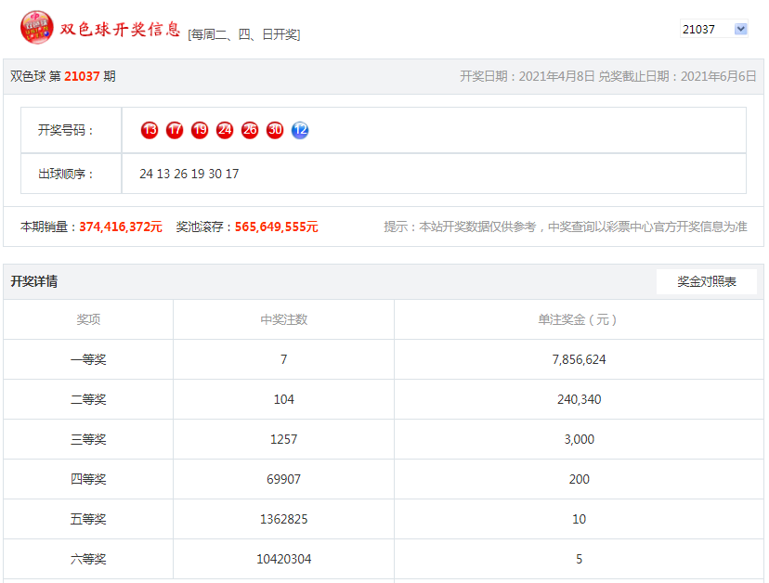The height and width of the screenshot is (583, 769).
Task: Click the claim deadline 2021年6月6日 text
Action: (x=719, y=76)
